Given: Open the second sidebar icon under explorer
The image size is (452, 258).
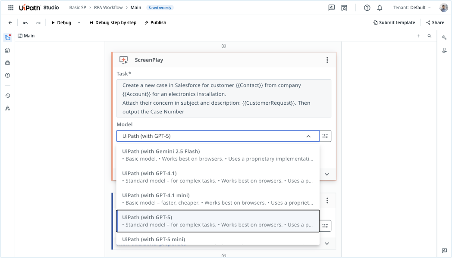Looking at the screenshot, I should pyautogui.click(x=8, y=50).
